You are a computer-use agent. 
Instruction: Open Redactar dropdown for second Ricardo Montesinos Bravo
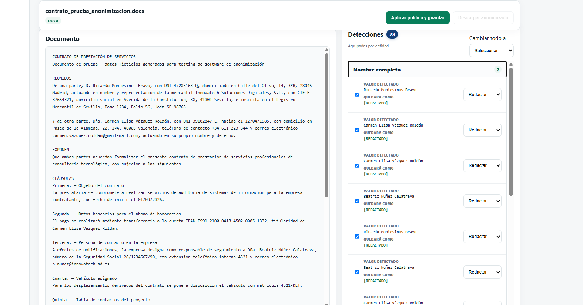tap(482, 237)
